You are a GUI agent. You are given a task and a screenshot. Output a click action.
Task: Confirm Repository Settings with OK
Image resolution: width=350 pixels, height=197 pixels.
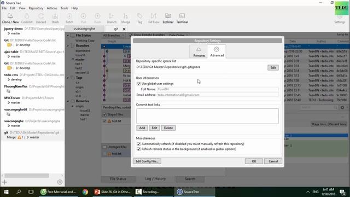click(x=254, y=161)
